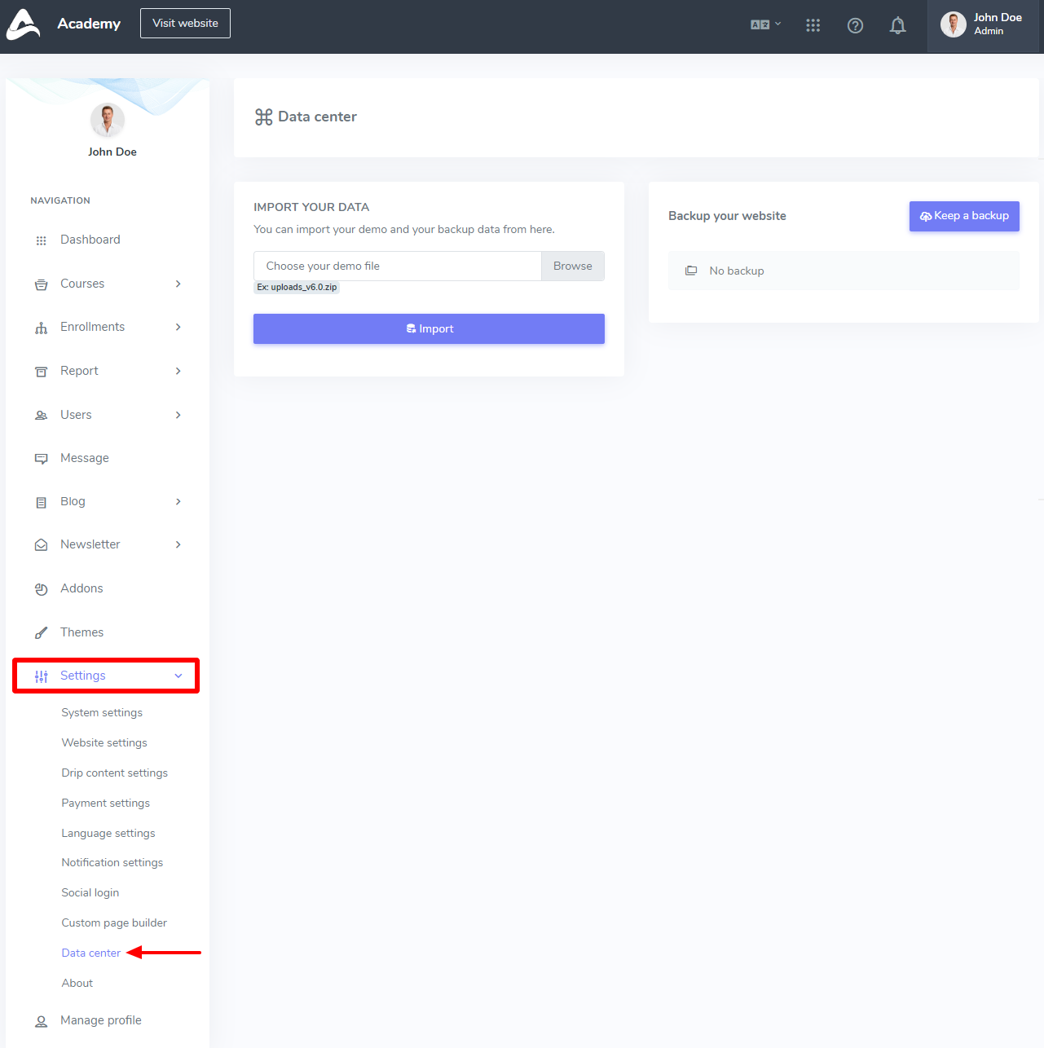
Task: Open the help question mark icon
Action: click(x=855, y=25)
